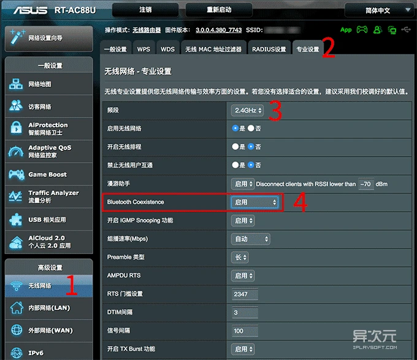Switch to the RADIUS settings (RADIUS设置) tab
Image resolution: width=417 pixels, height=360 pixels.
[x=269, y=48]
